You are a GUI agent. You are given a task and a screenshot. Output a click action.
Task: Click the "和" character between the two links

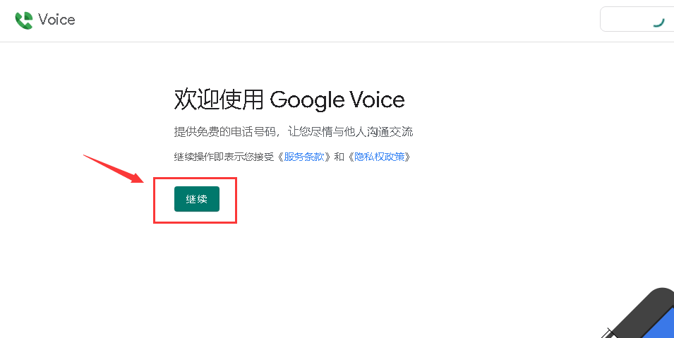[x=339, y=157]
